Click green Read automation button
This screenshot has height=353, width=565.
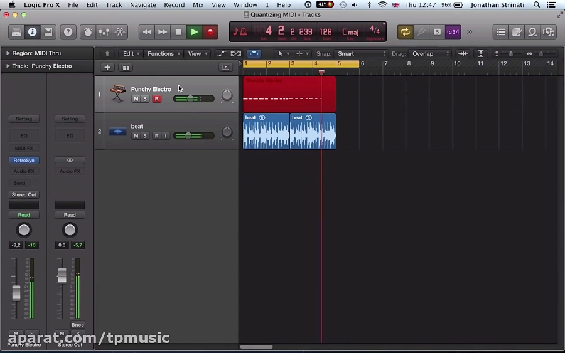(x=24, y=215)
